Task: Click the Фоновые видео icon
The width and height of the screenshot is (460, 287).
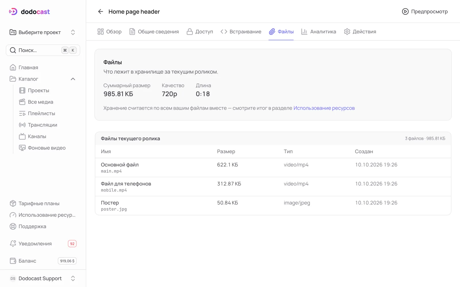Action: click(22, 148)
